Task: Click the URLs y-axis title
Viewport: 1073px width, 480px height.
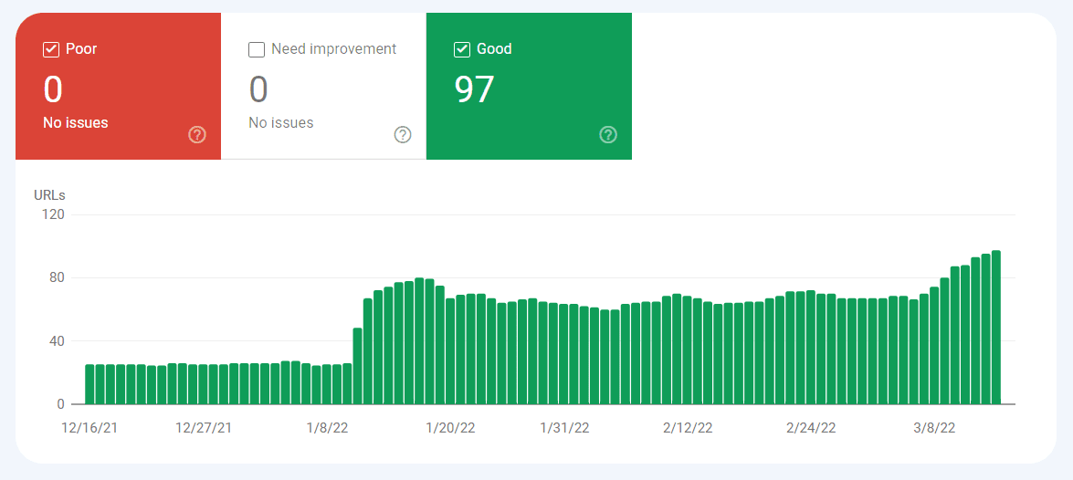Action: pos(49,195)
